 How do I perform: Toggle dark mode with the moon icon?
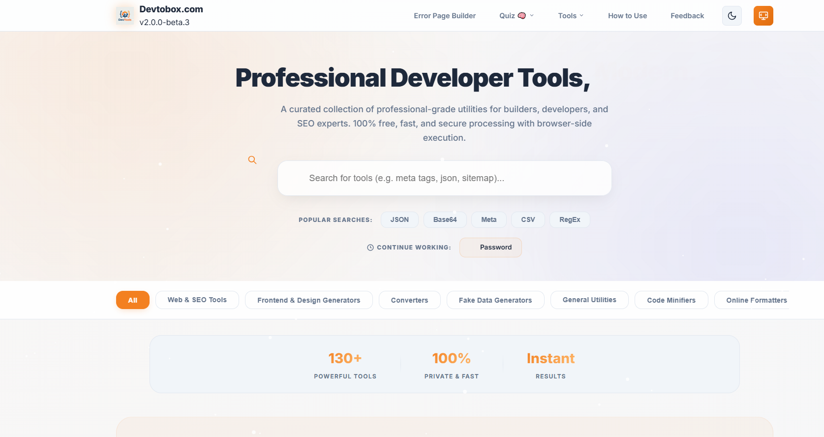[x=732, y=16]
